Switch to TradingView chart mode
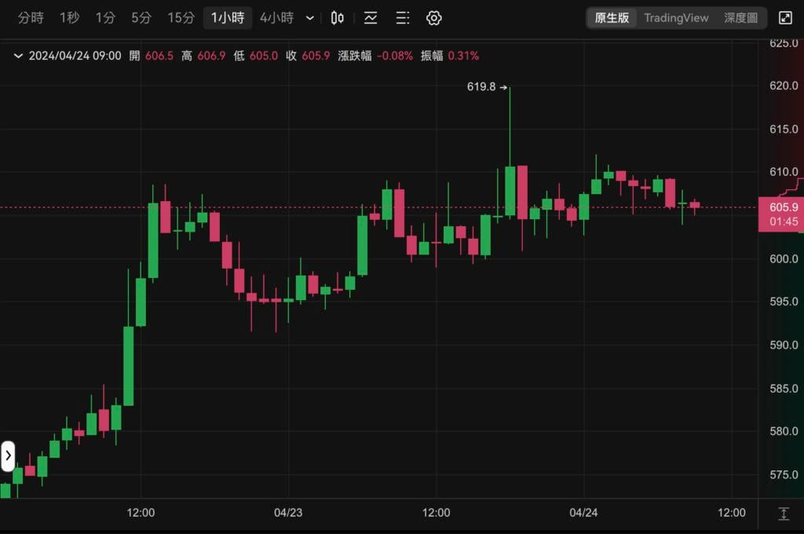The image size is (804, 534). click(x=676, y=18)
